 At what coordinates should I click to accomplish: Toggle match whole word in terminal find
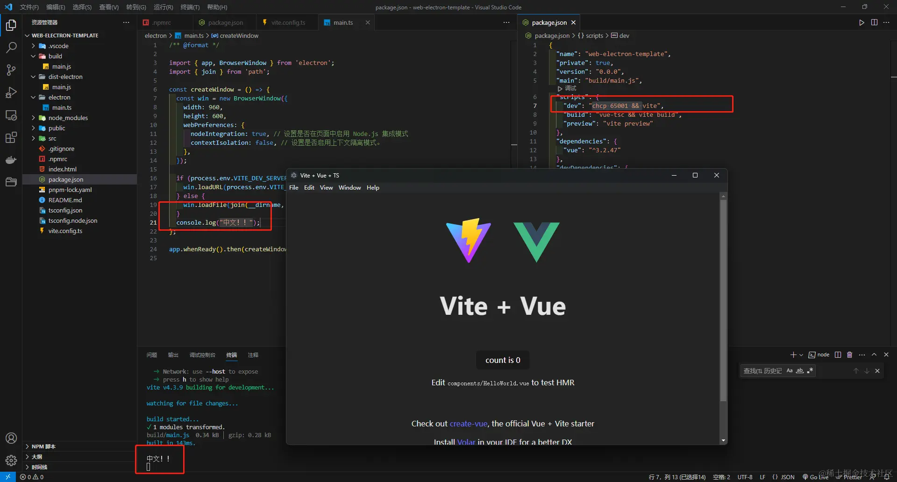click(x=800, y=371)
